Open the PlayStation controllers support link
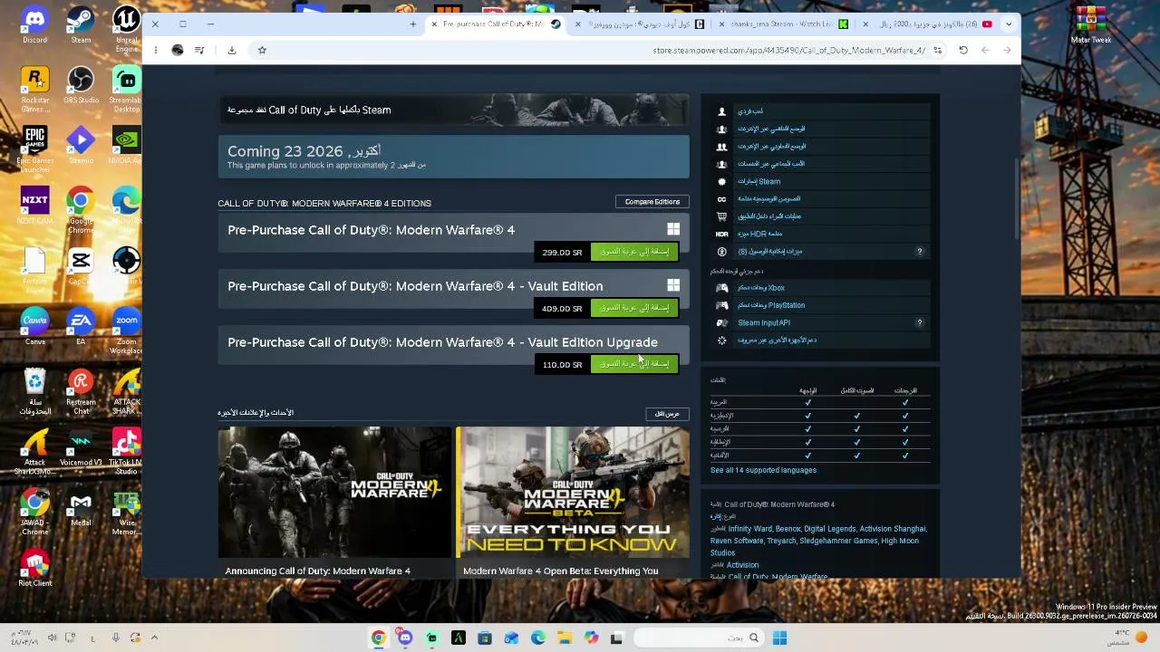Screen dimensions: 1160x652 pyautogui.click(x=771, y=305)
